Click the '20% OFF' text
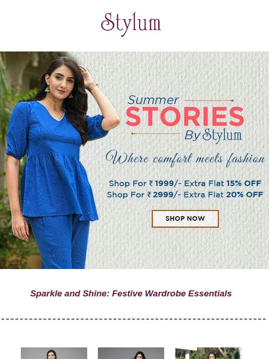Viewport: 269px width, 359px height. 244,195
